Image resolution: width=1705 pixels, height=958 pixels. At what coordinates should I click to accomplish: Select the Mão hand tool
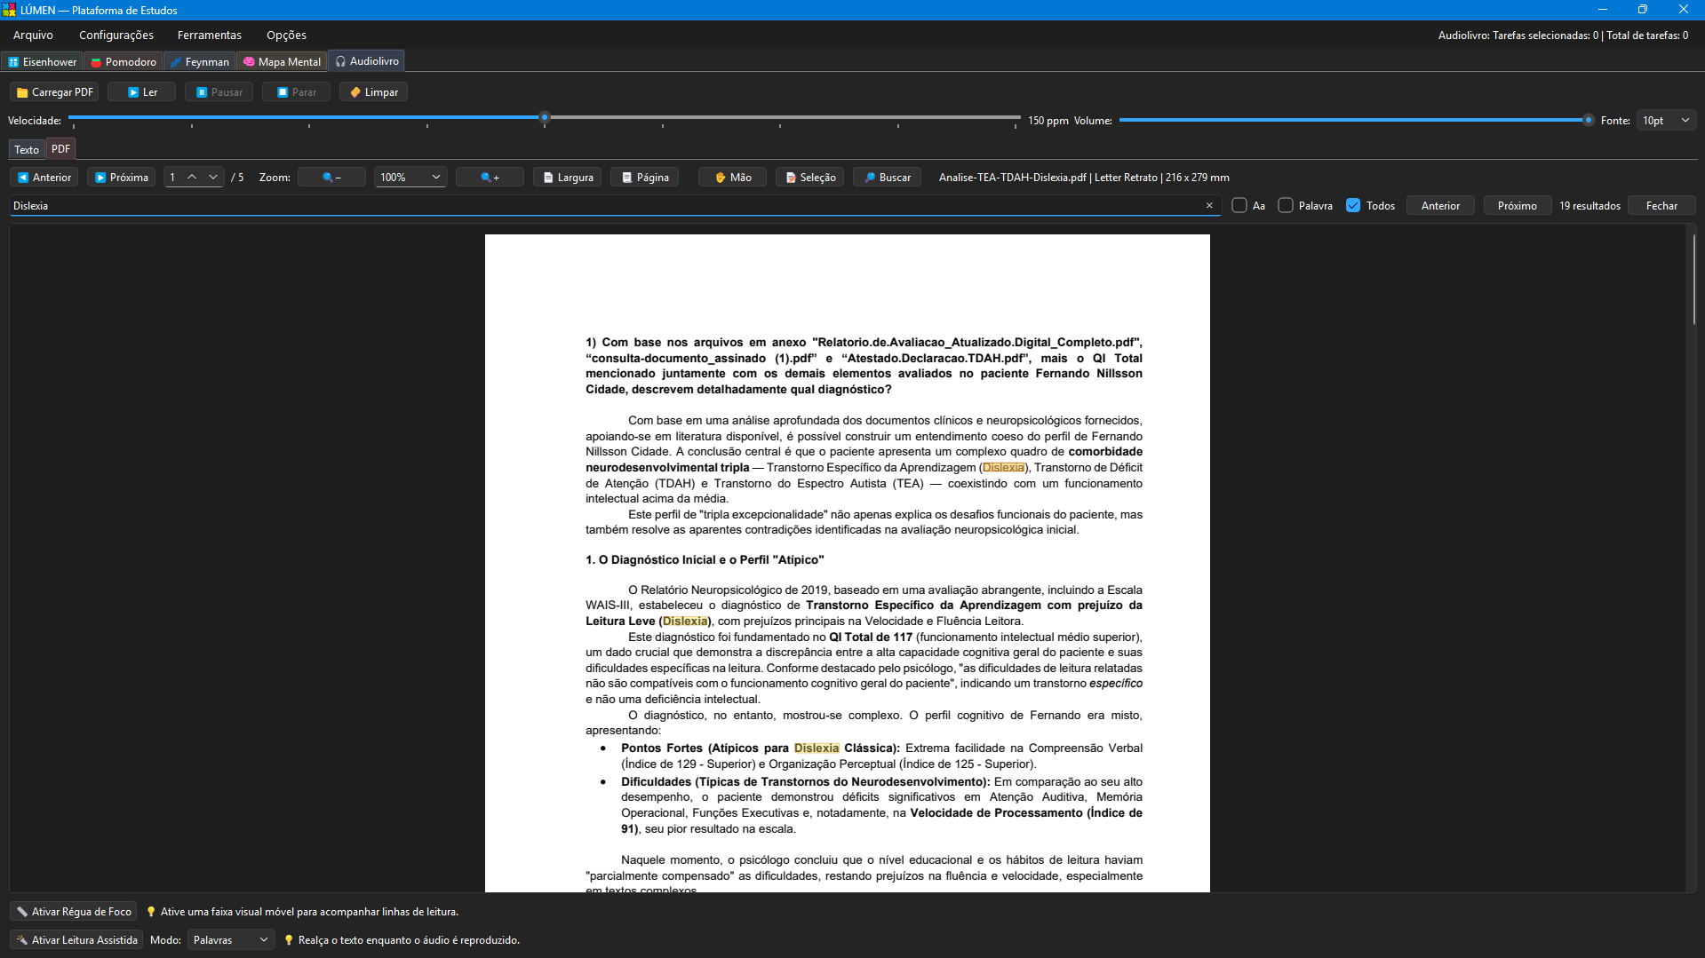coord(733,178)
